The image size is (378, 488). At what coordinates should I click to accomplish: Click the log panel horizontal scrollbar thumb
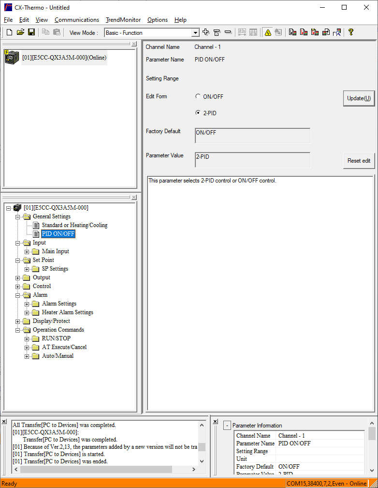(96, 469)
